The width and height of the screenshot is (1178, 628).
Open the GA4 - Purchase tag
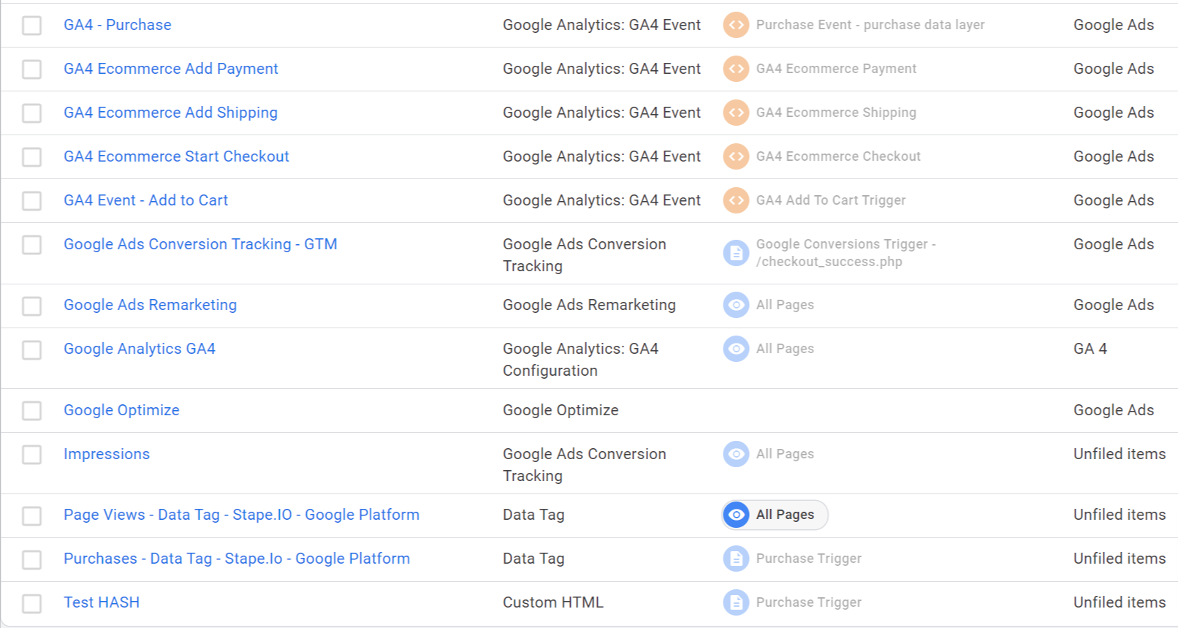click(x=118, y=25)
